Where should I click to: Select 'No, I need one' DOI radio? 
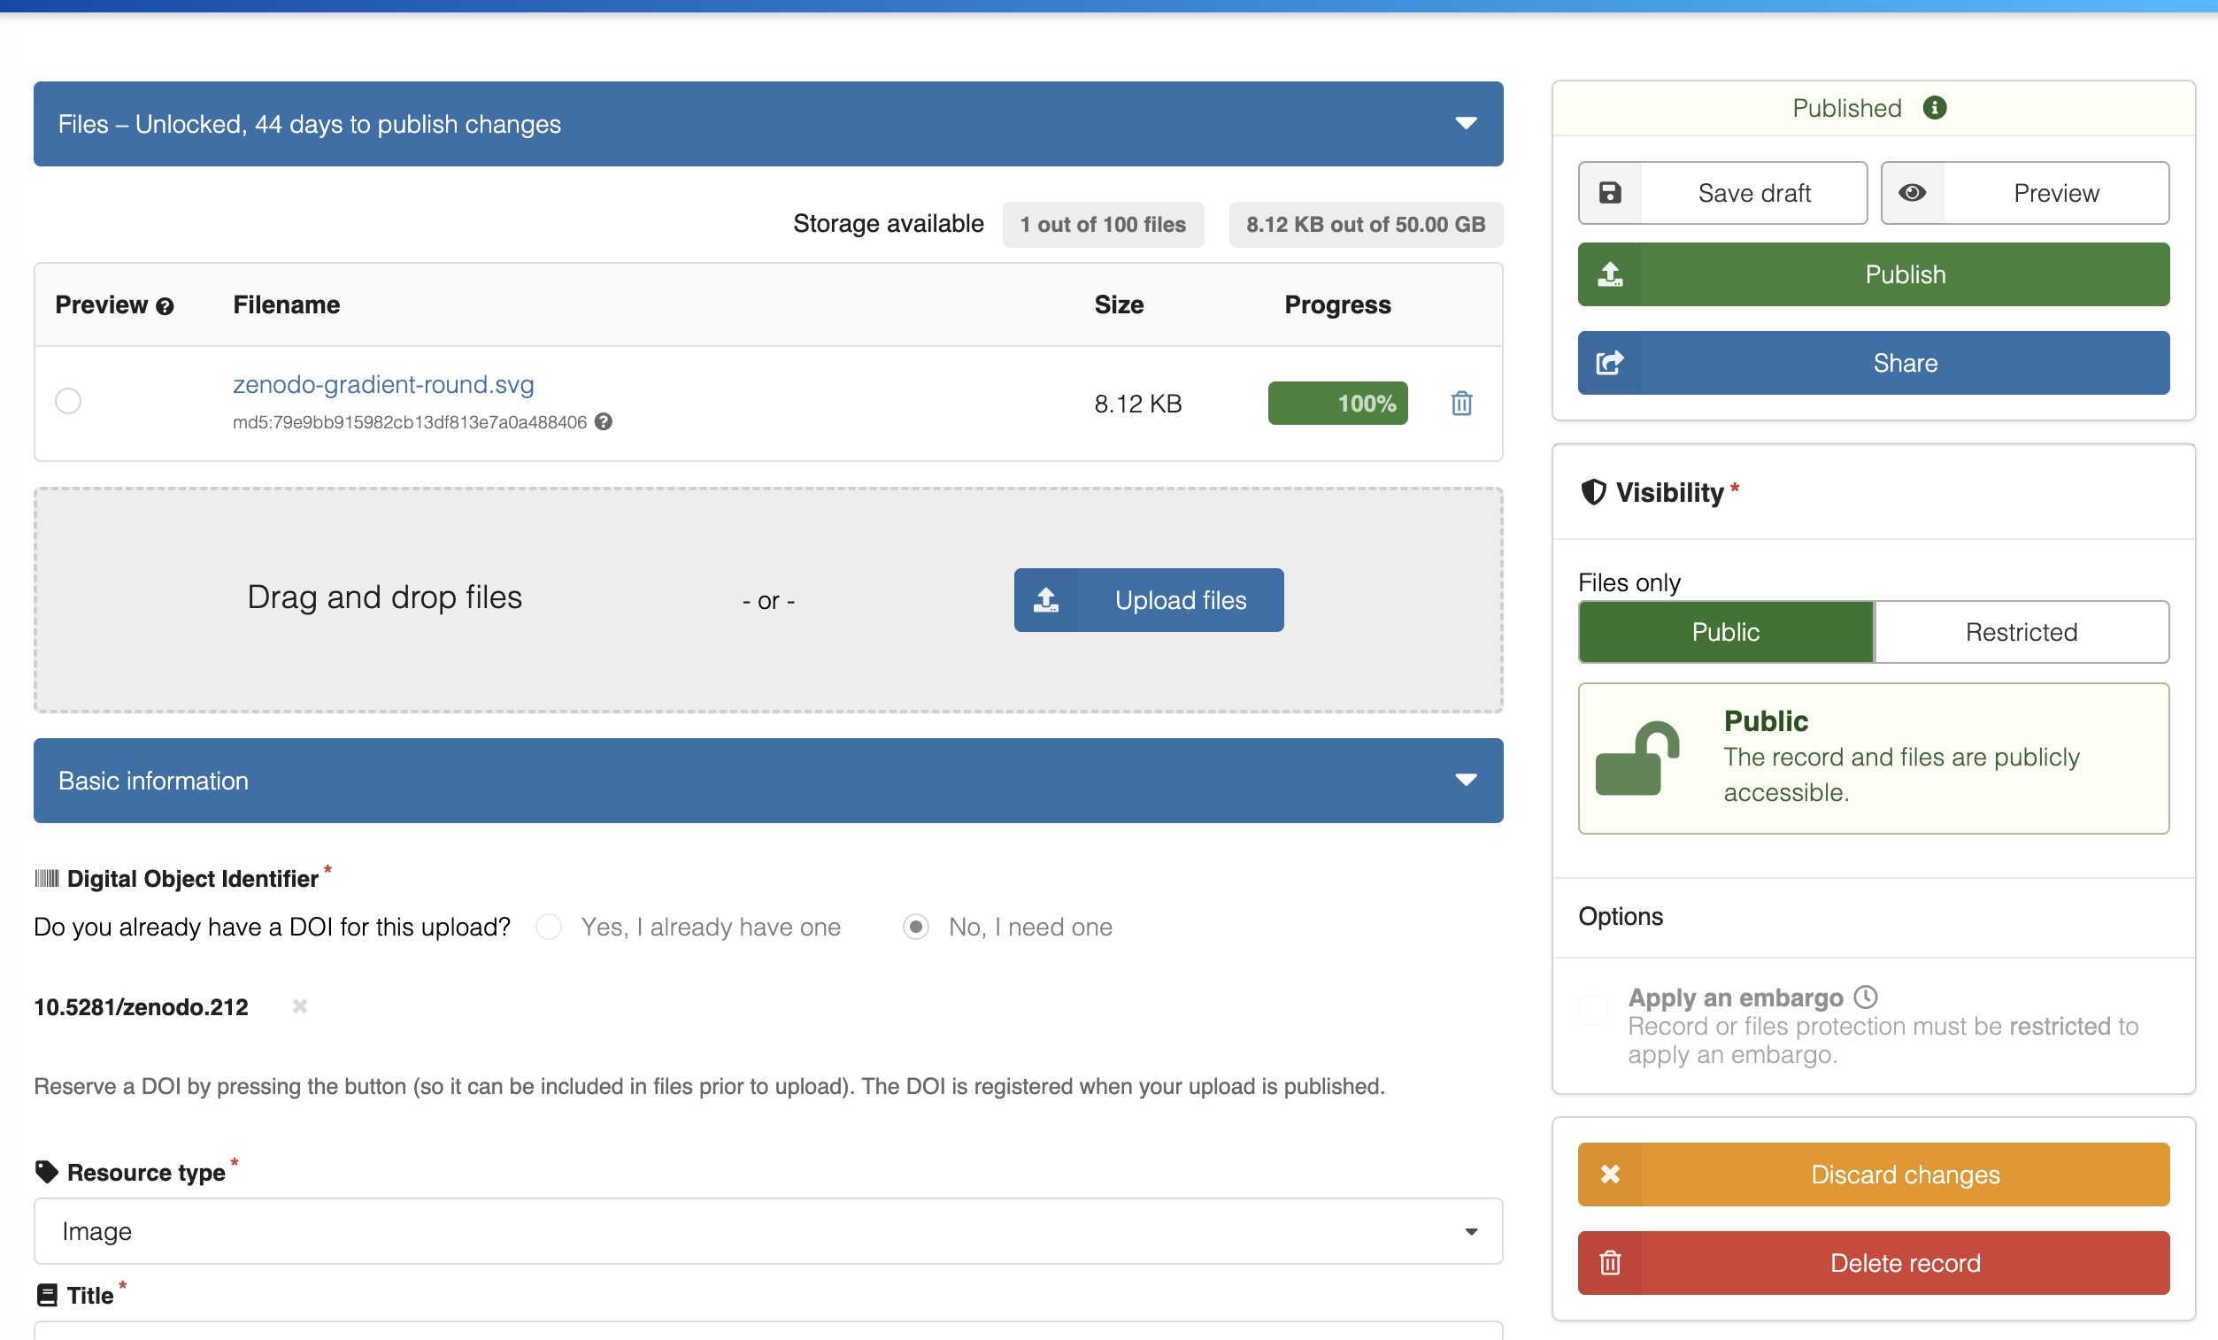(915, 927)
